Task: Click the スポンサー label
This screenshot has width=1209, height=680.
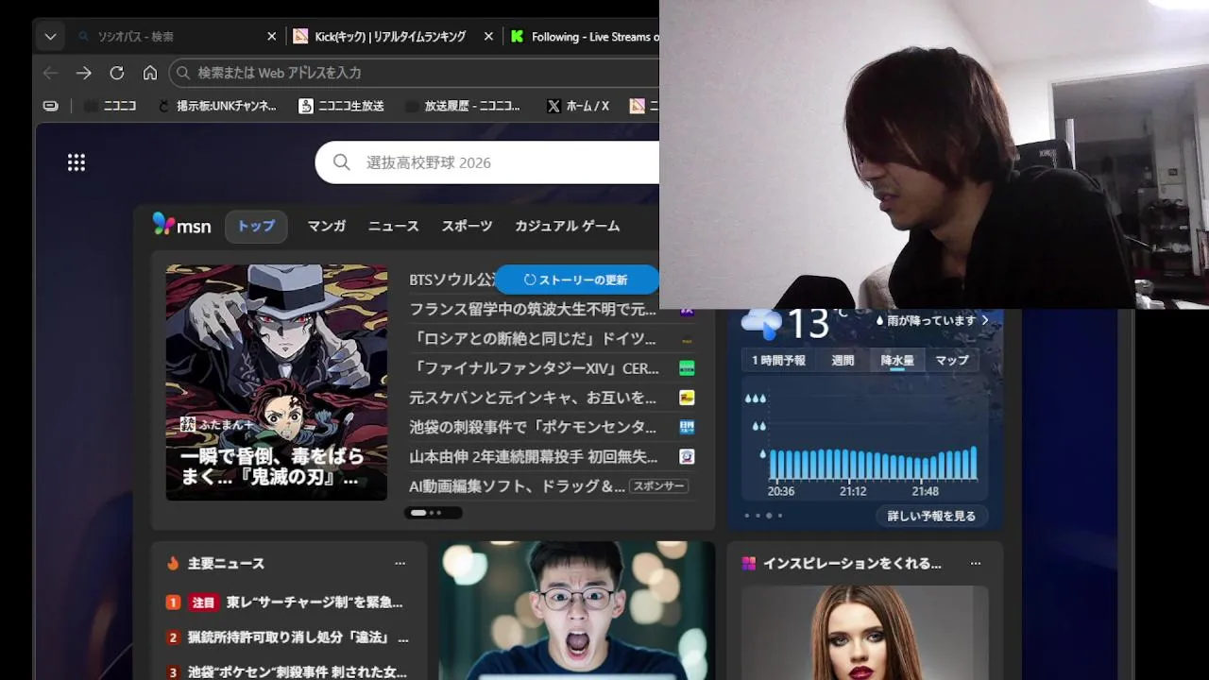Action: coord(658,486)
